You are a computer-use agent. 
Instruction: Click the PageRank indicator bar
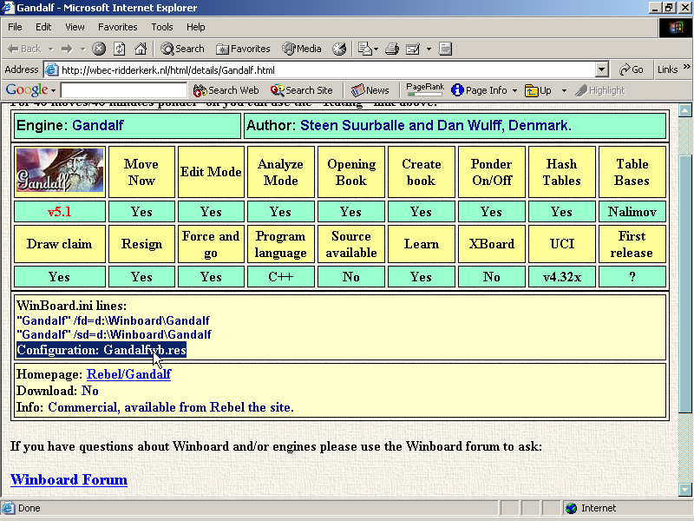[425, 89]
